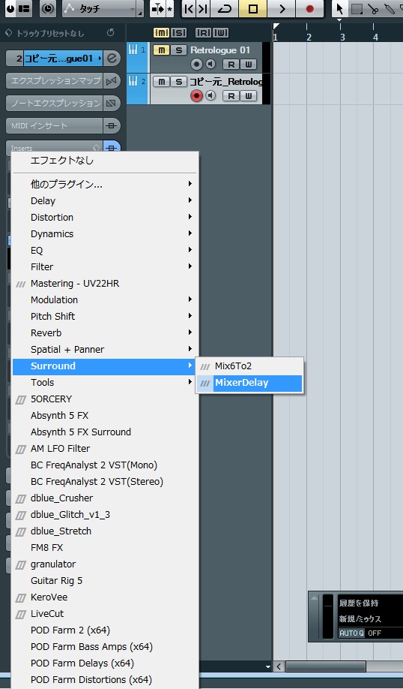The width and height of the screenshot is (403, 689).
Task: Choose Guitar Rig 5 plugin
Action: 106,580
